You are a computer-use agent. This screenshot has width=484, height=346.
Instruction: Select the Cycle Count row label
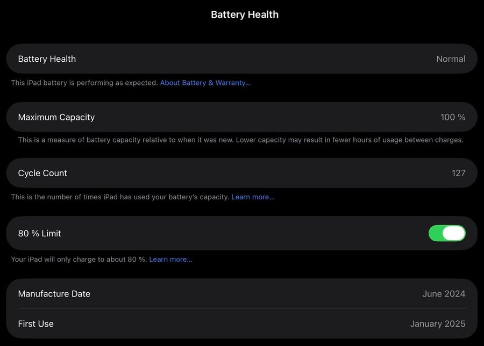tap(42, 173)
